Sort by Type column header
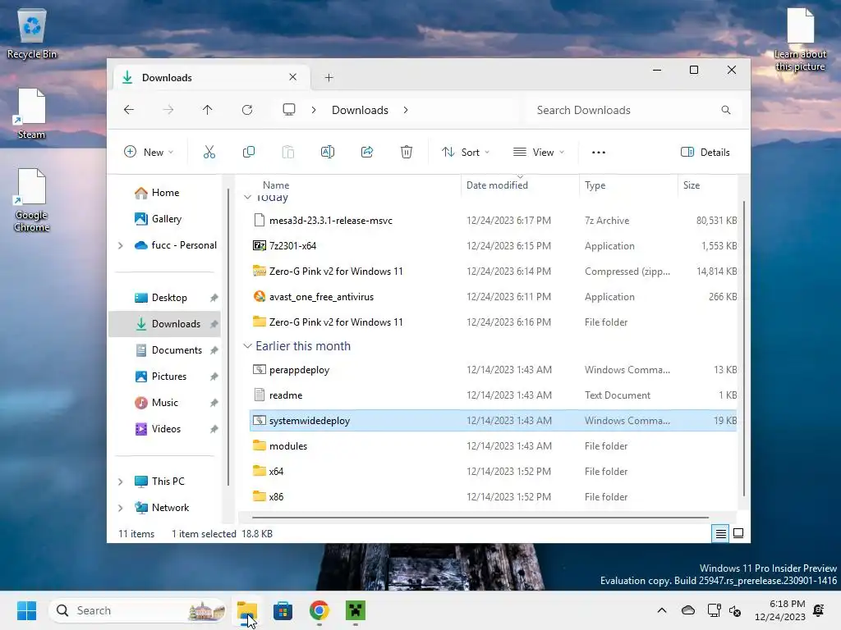Image resolution: width=841 pixels, height=630 pixels. pyautogui.click(x=595, y=185)
